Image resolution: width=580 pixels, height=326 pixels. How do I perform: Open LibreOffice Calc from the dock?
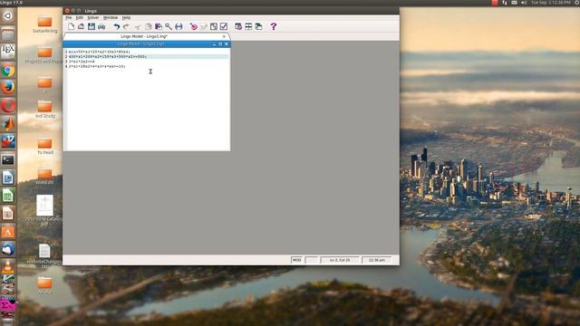[8, 196]
